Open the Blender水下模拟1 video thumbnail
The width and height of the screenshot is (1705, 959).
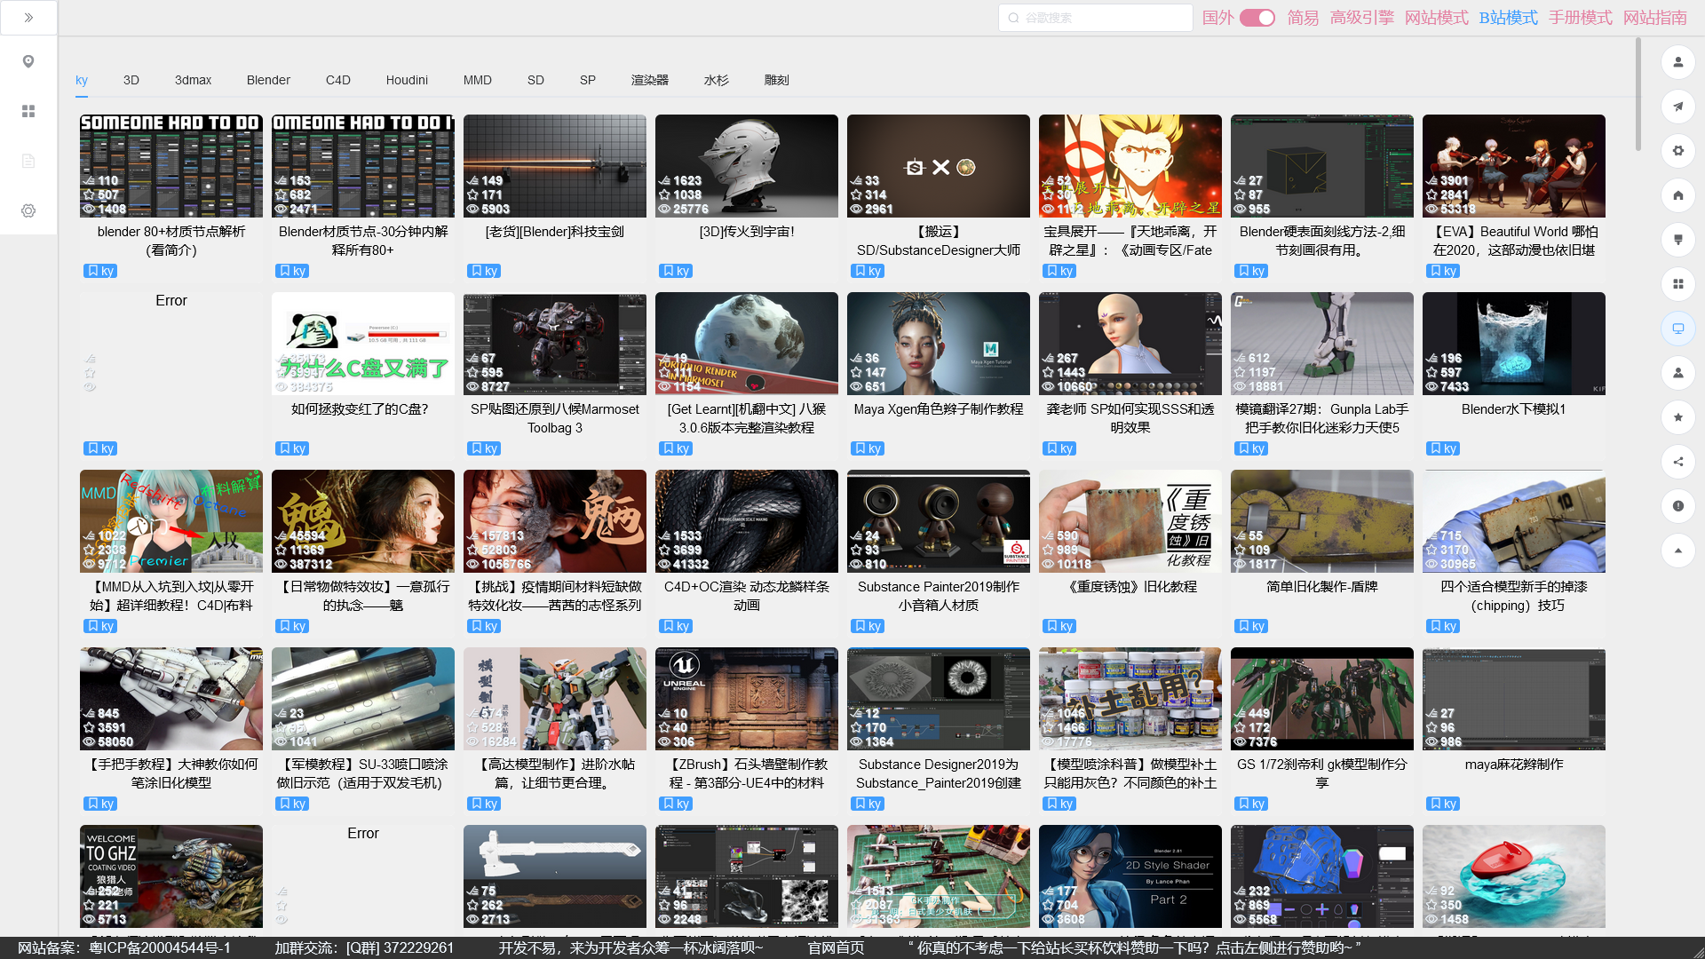pyautogui.click(x=1513, y=344)
